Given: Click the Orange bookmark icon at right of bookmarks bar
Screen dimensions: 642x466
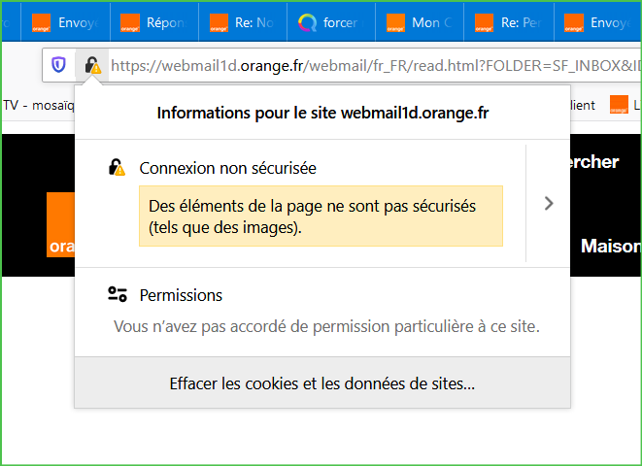Looking at the screenshot, I should coord(618,105).
